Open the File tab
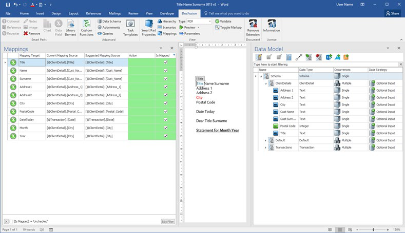Screen dimensions: 405x233 click(x=8, y=13)
